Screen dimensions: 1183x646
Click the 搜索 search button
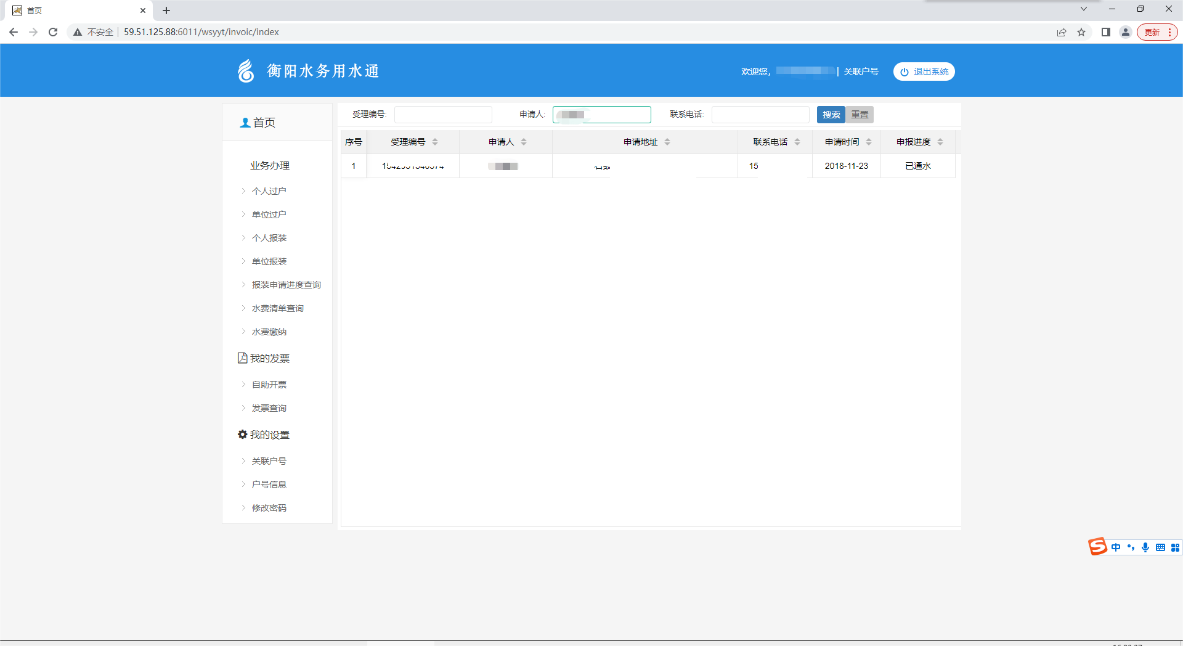(x=831, y=115)
